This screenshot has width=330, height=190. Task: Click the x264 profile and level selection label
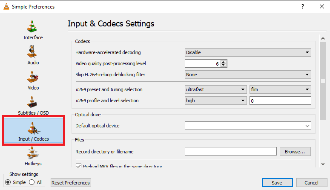pos(107,101)
